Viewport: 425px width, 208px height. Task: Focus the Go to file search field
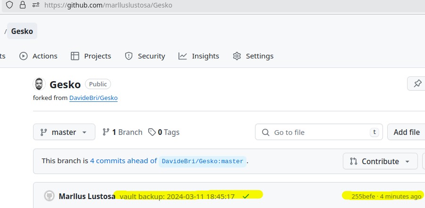(319, 132)
